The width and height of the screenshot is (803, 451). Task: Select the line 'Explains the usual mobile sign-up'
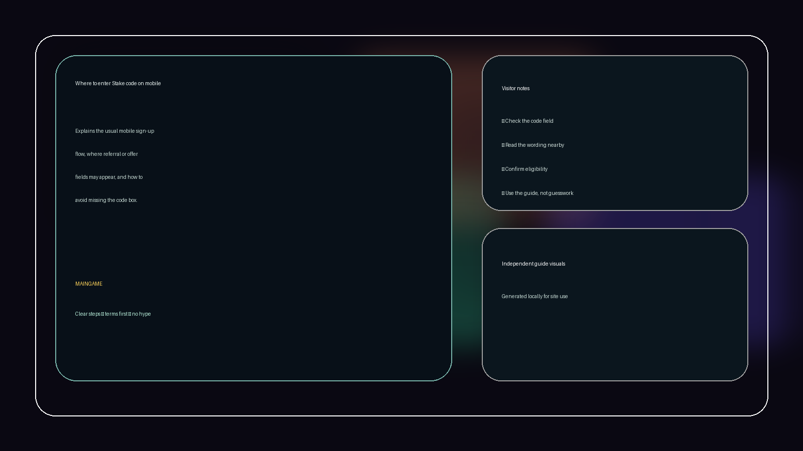115,131
